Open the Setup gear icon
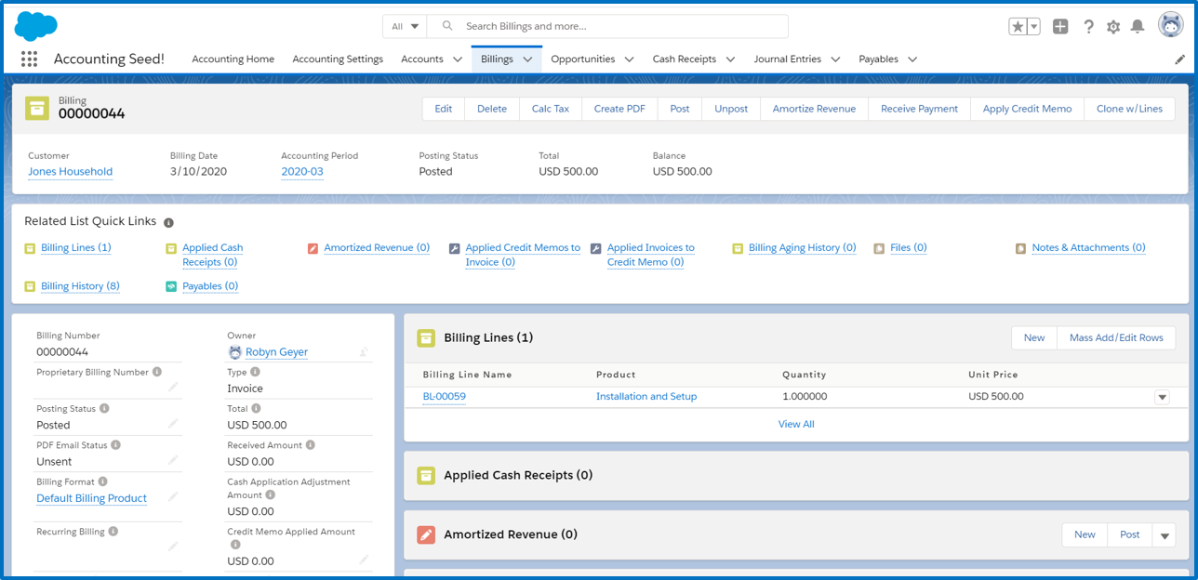The image size is (1198, 580). 1113,27
